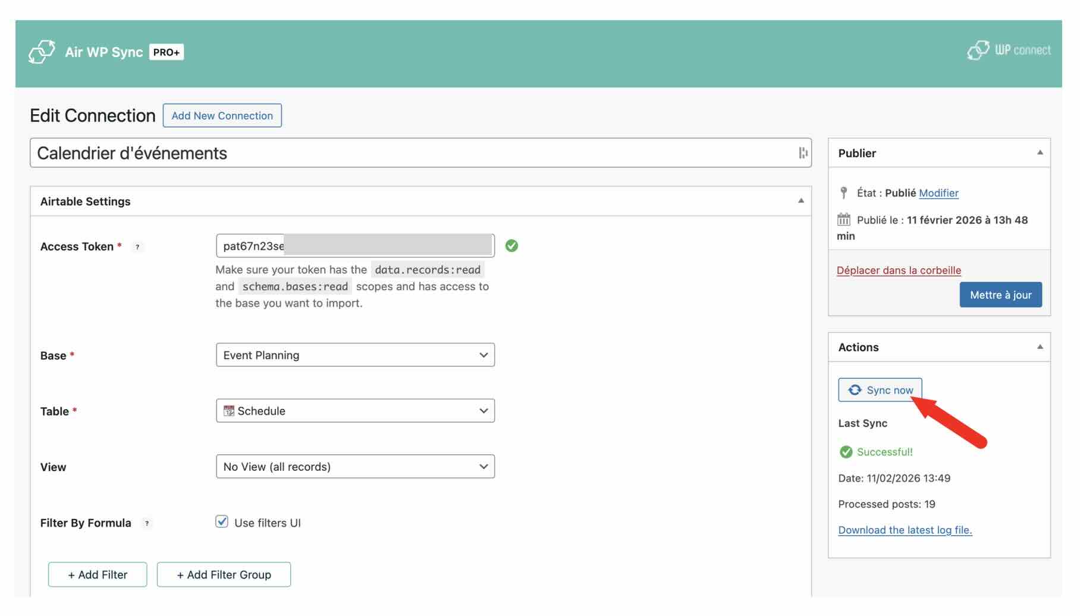
Task: Click the + Add Filter Group button
Action: (224, 574)
